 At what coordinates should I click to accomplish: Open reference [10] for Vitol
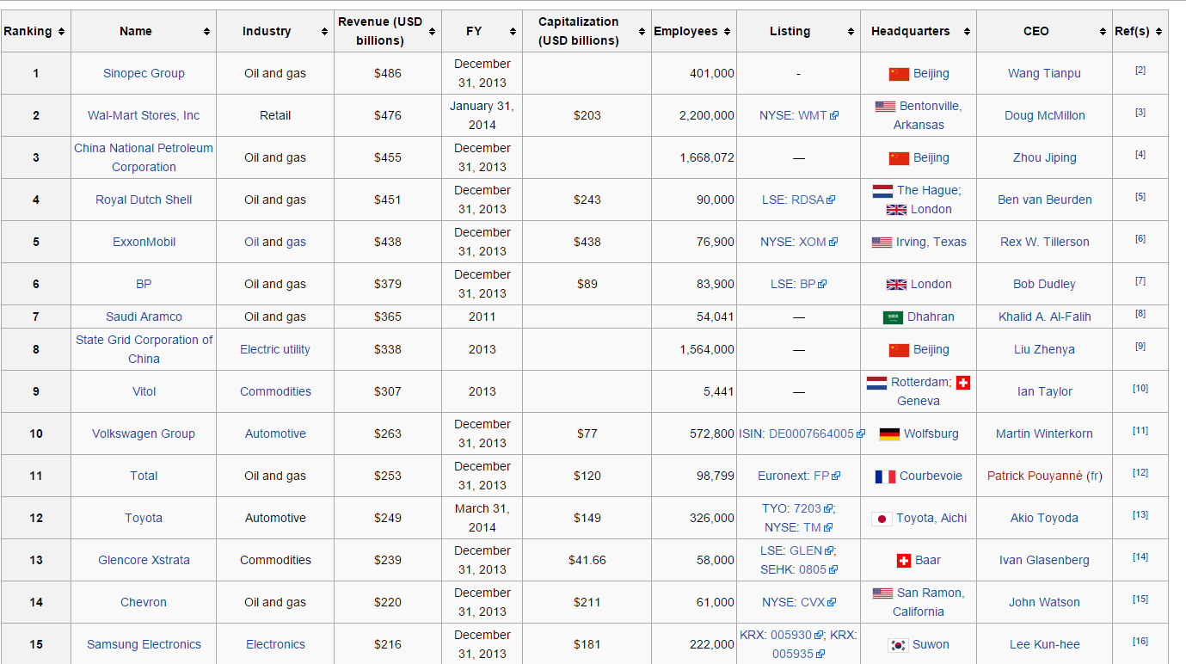[1140, 389]
